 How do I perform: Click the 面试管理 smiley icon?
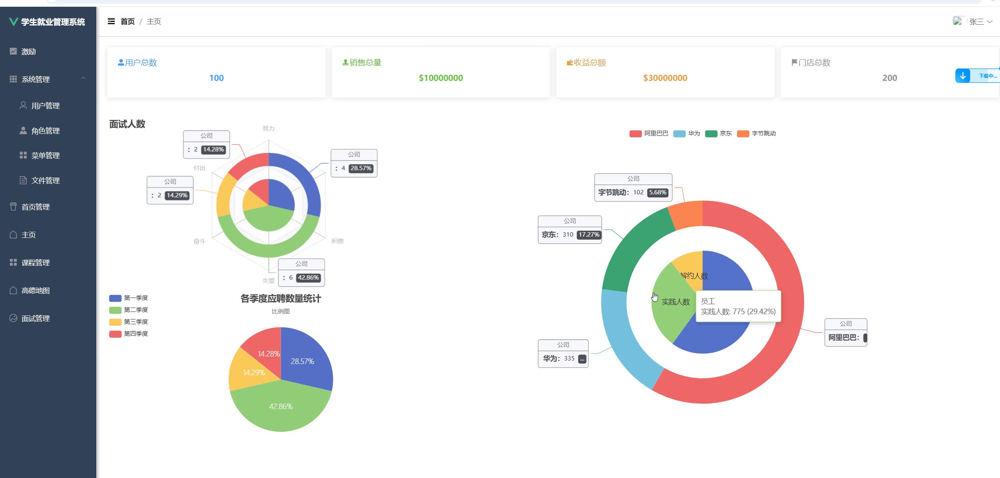[x=13, y=318]
